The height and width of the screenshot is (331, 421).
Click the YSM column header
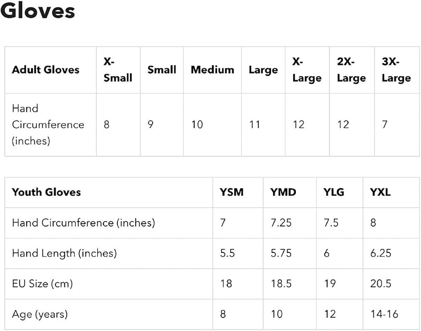pos(232,192)
